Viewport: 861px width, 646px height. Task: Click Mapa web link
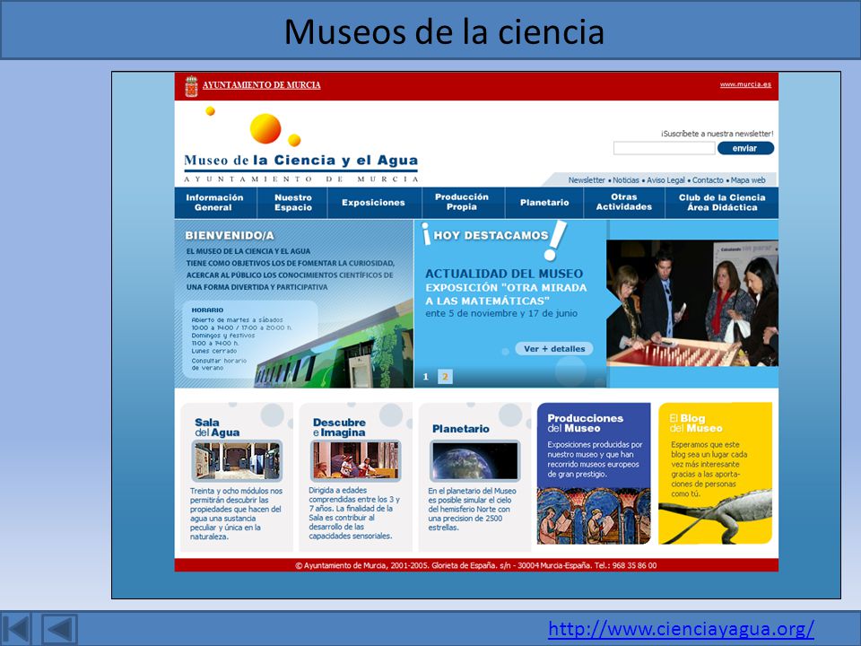tap(748, 180)
